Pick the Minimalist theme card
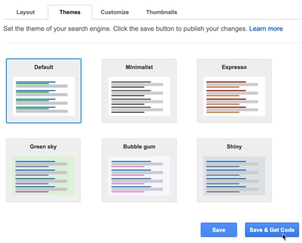The width and height of the screenshot is (302, 243). [x=139, y=91]
